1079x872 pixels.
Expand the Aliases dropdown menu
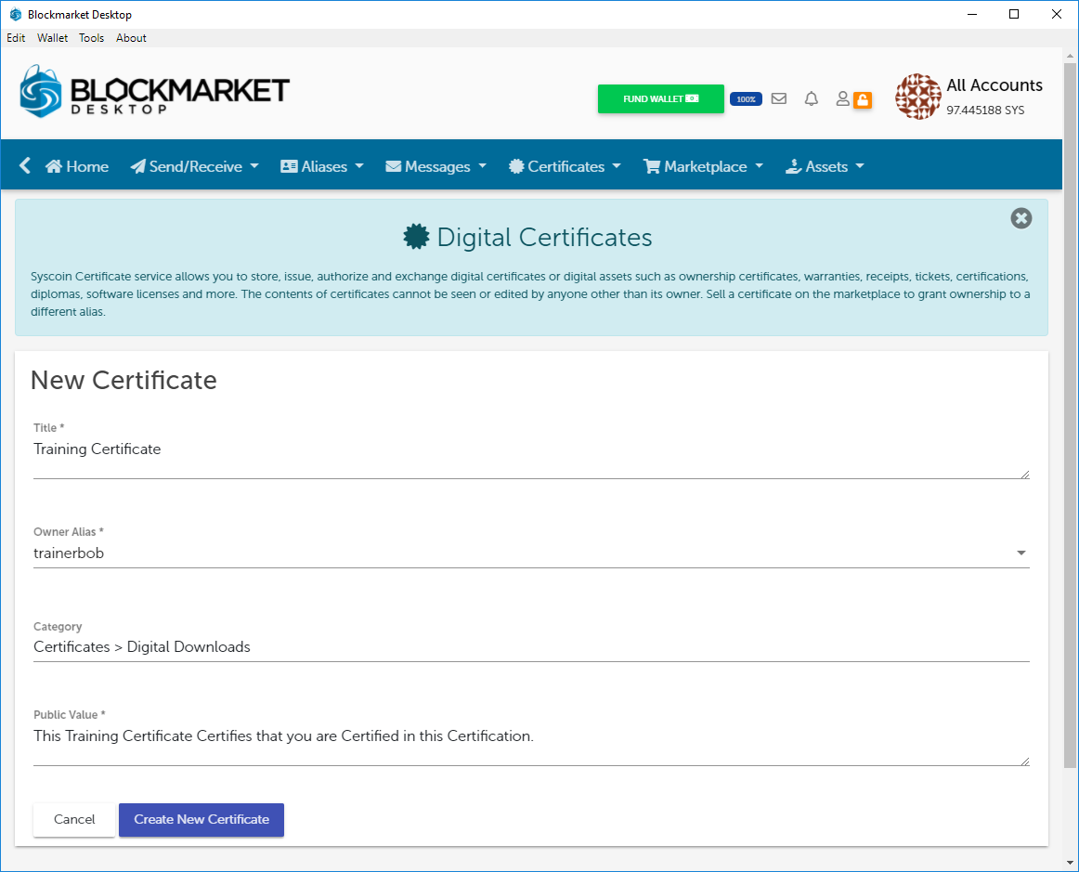322,166
